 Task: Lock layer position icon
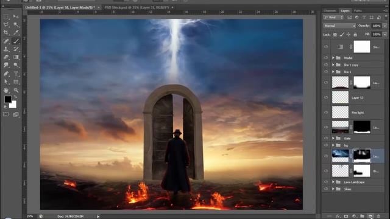point(349,35)
